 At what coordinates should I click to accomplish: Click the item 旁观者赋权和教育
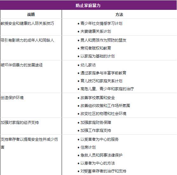pyautogui.click(x=96, y=48)
